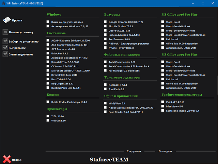This screenshot has height=164, width=218.
Task: Click the WPI app icon in title bar
Action: point(4,3)
